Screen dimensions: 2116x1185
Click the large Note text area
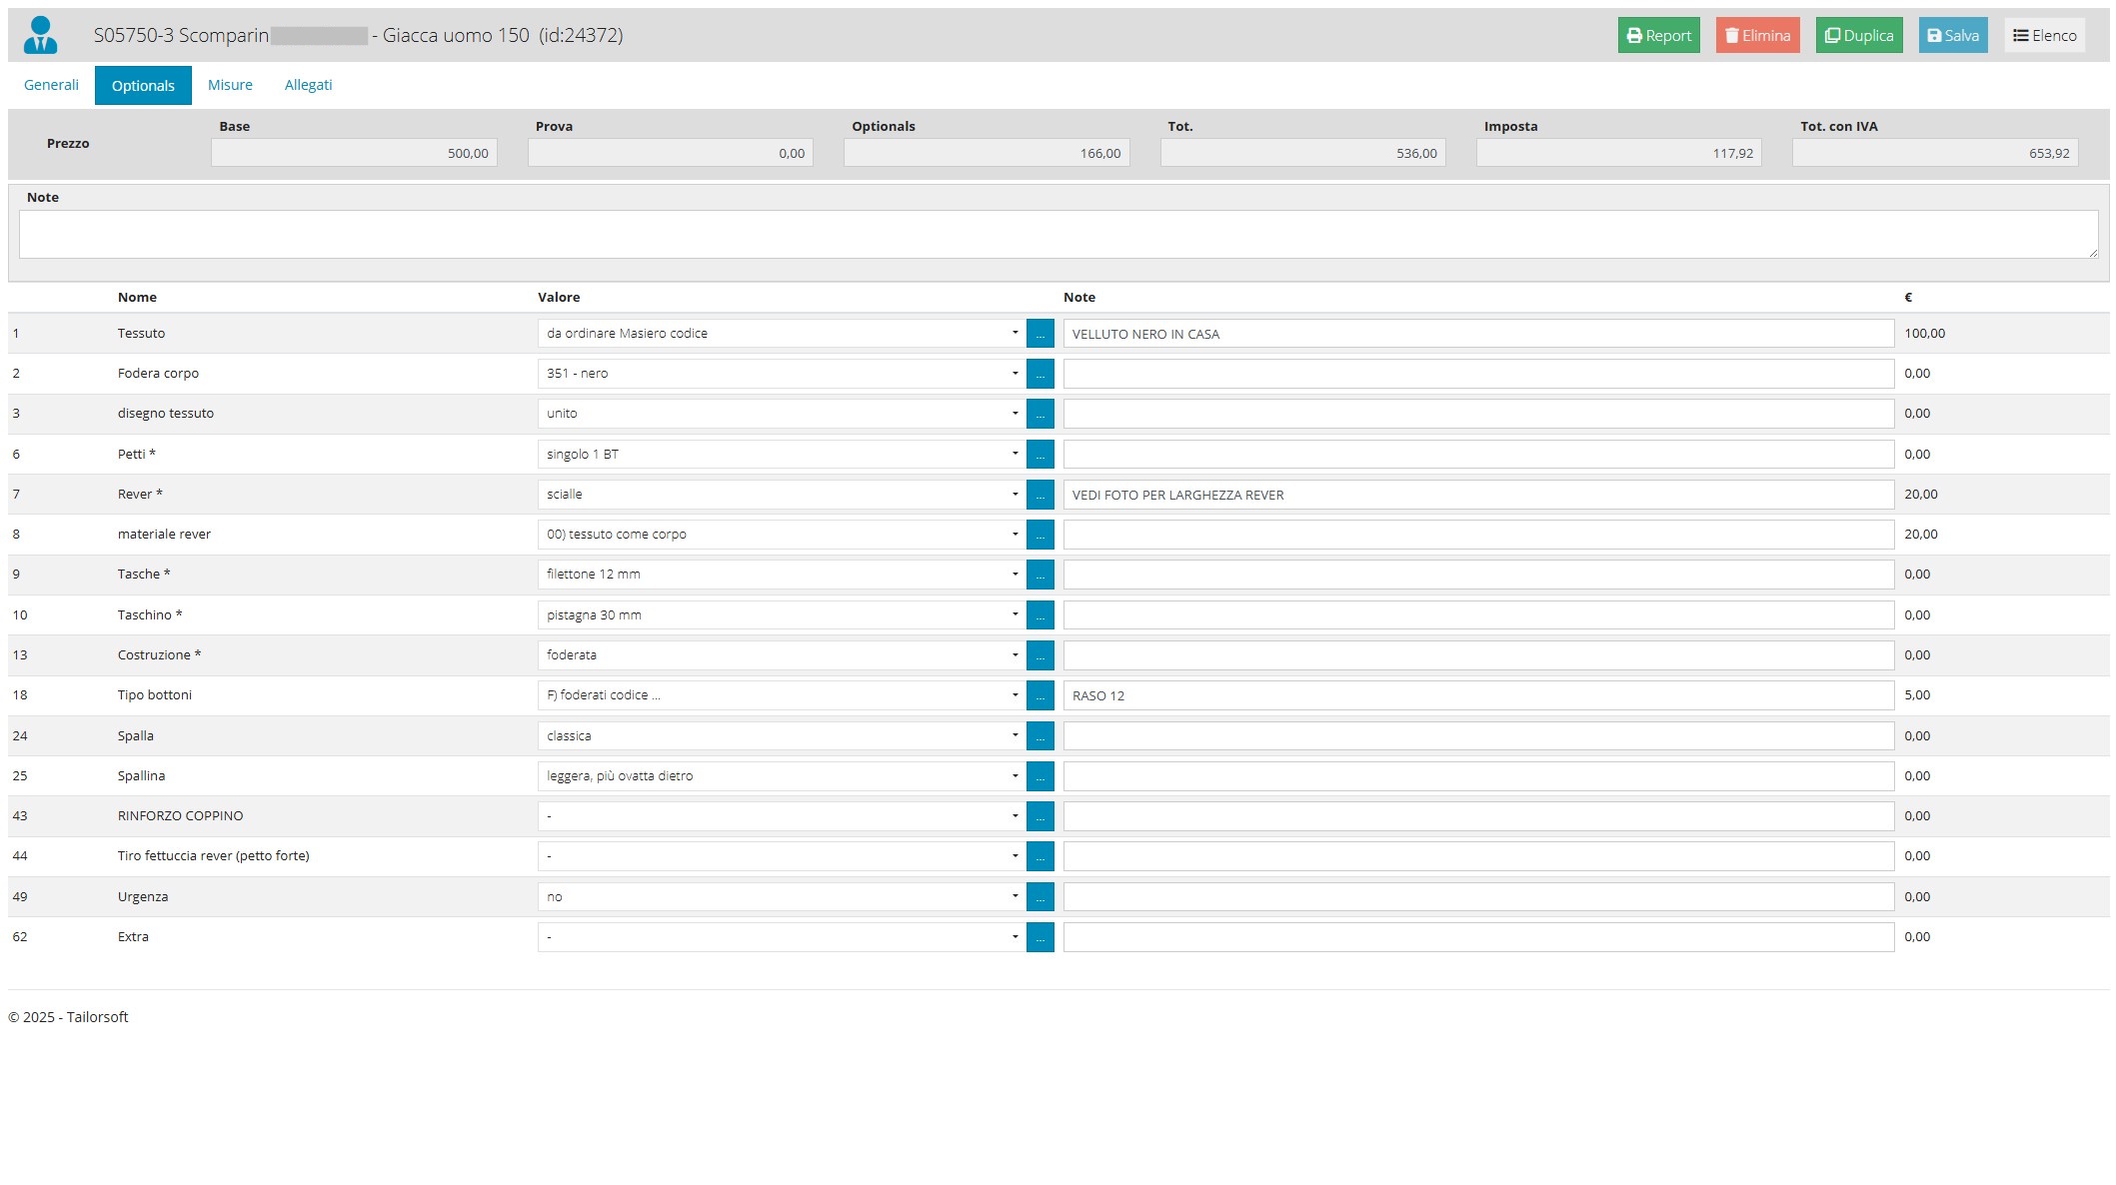click(x=1058, y=235)
